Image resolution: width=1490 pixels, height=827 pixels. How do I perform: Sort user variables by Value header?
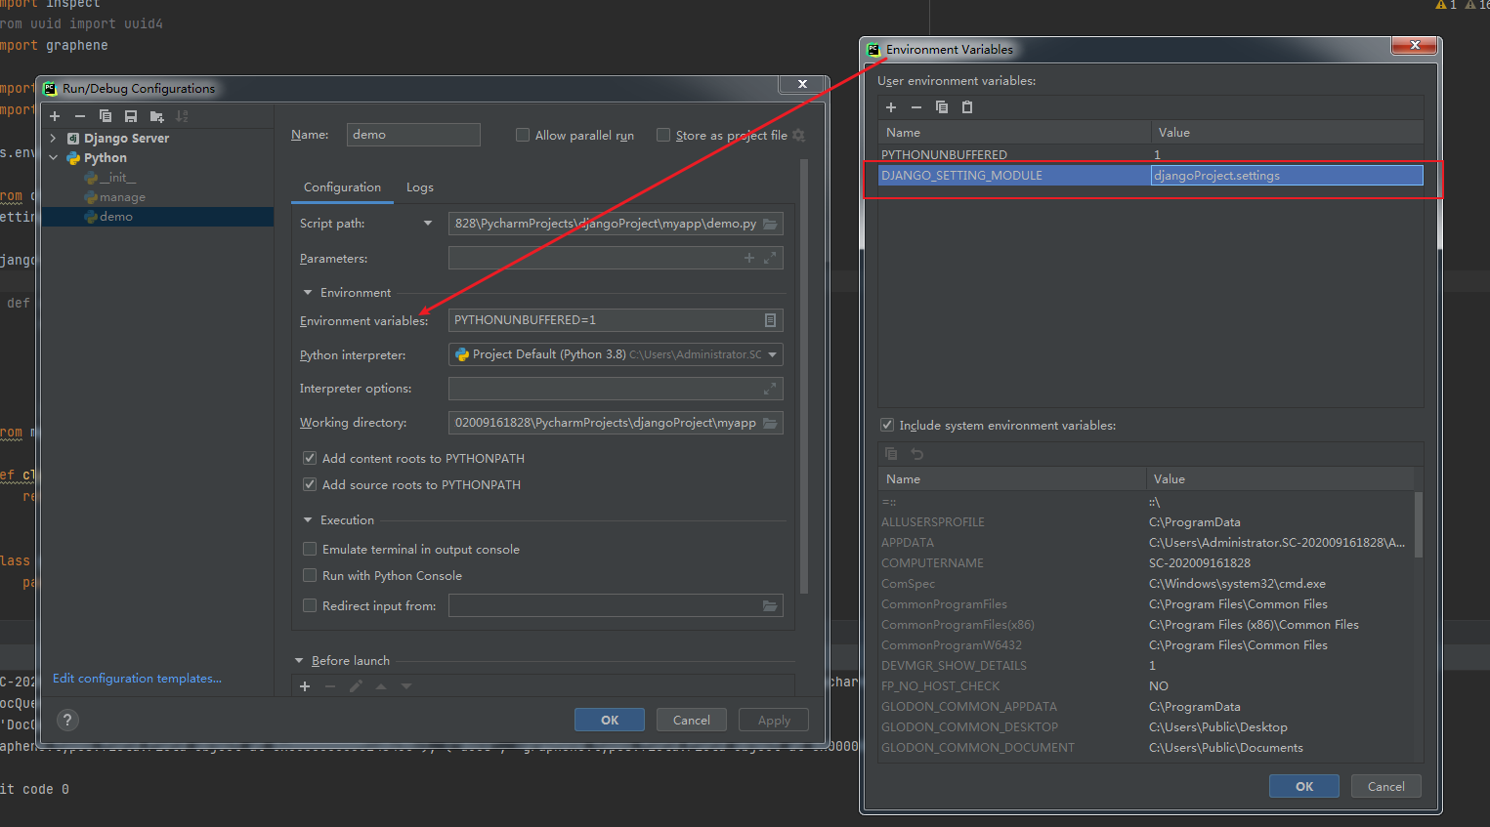click(1287, 133)
